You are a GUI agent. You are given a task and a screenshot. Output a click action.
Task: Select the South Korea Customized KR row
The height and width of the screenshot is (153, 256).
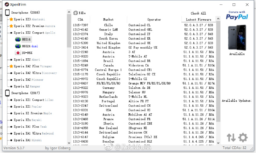click(144, 39)
